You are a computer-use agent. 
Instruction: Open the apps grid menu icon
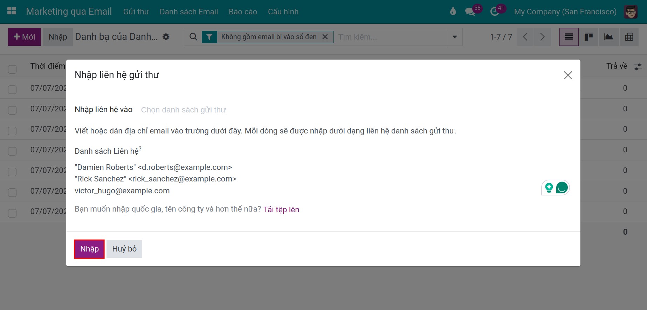tap(12, 11)
